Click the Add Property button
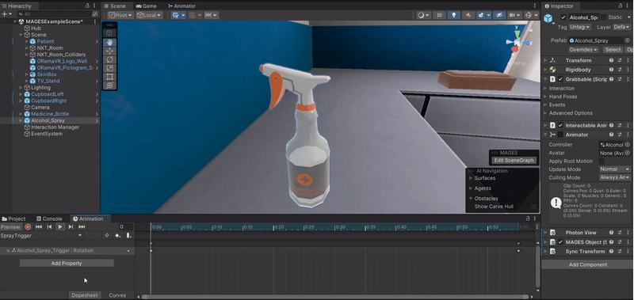The image size is (634, 300). tap(67, 264)
